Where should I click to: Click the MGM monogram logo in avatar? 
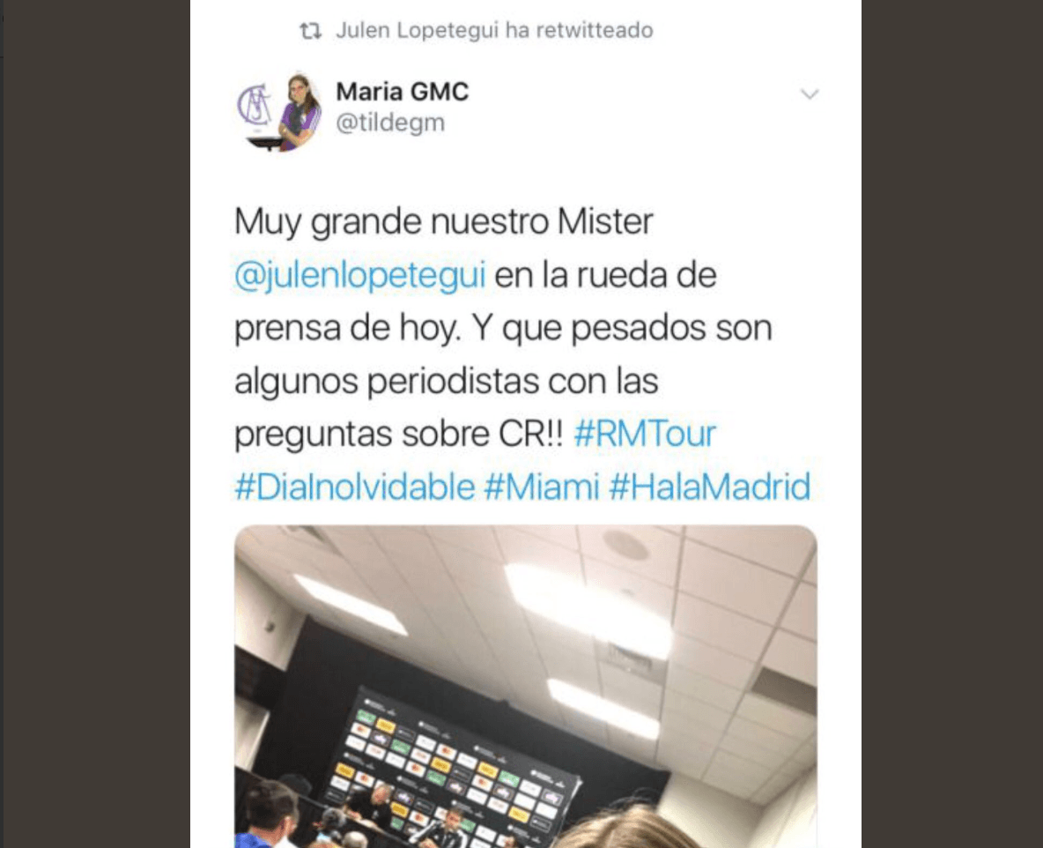[x=254, y=105]
